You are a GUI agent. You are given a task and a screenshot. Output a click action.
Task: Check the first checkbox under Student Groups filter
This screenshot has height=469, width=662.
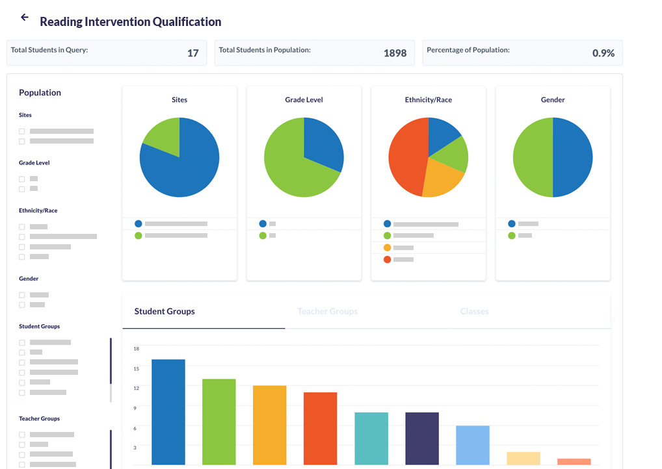pos(22,342)
